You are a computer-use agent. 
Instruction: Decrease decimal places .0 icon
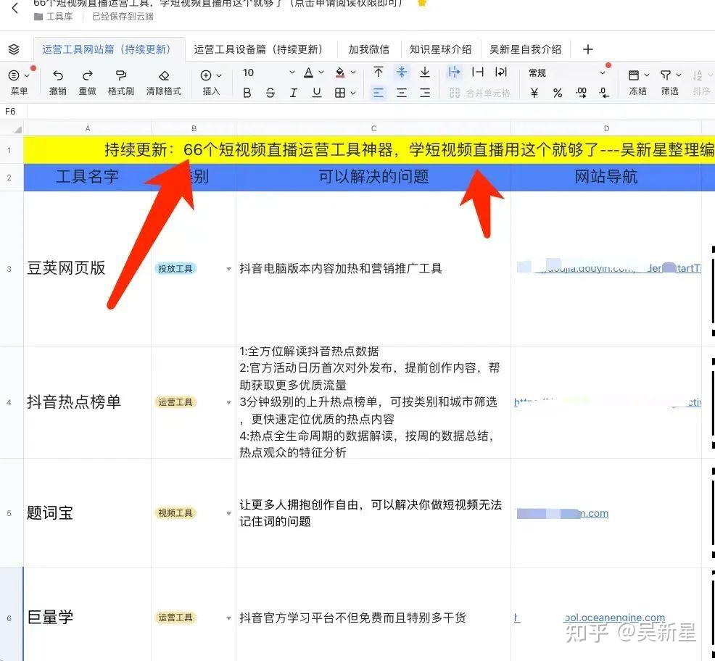604,93
